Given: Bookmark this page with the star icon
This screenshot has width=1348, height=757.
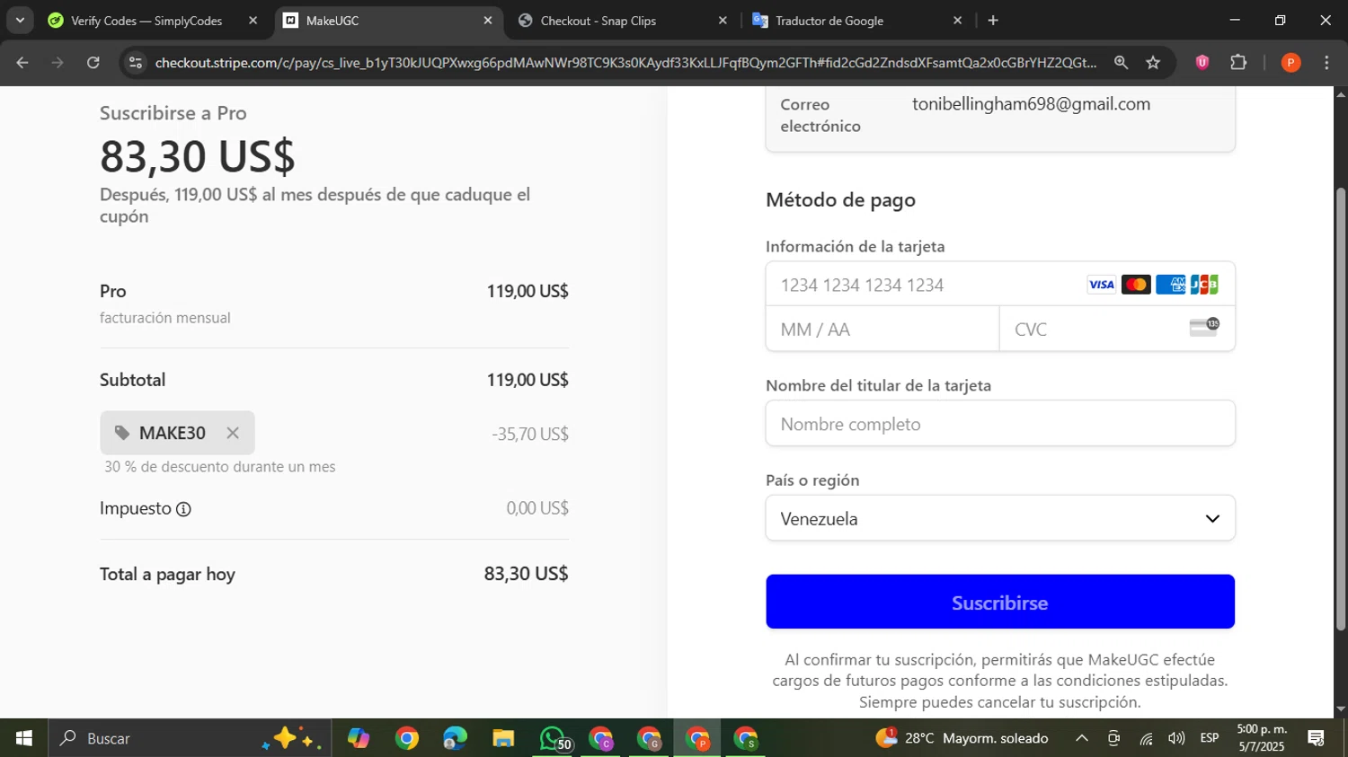Looking at the screenshot, I should click(x=1153, y=62).
